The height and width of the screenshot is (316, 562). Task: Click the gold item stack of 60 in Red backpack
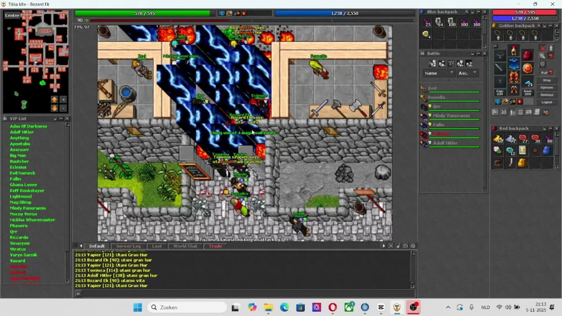[x=498, y=139]
